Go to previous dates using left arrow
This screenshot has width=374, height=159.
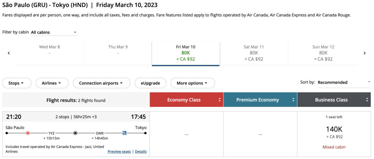(x=9, y=53)
